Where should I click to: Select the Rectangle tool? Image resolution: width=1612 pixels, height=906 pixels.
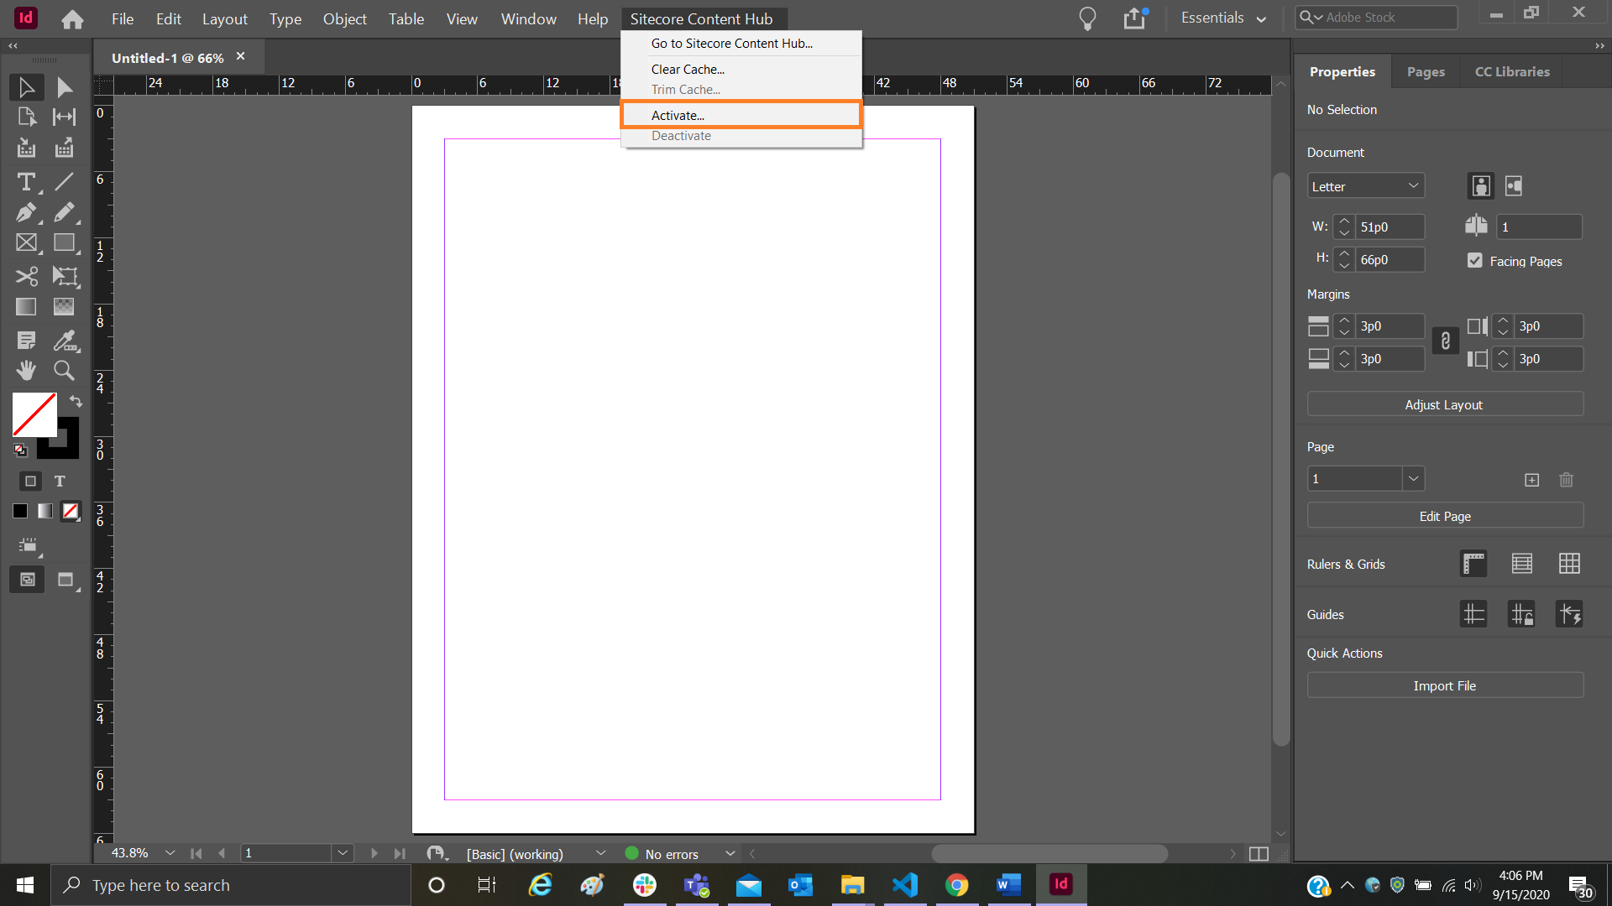pyautogui.click(x=65, y=243)
